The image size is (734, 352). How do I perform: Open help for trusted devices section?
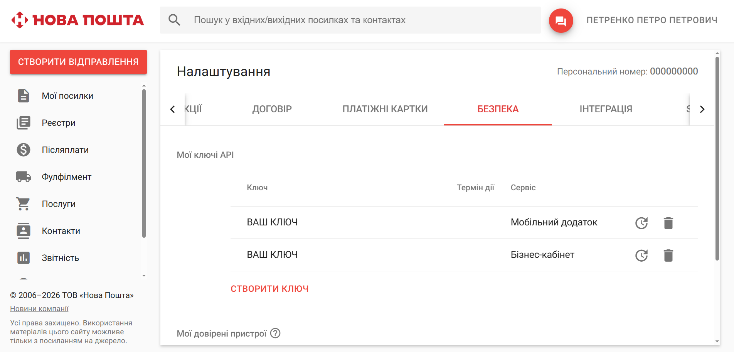[275, 333]
